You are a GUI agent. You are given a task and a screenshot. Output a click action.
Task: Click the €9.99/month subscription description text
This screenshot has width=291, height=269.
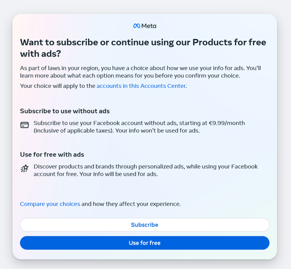coord(139,127)
